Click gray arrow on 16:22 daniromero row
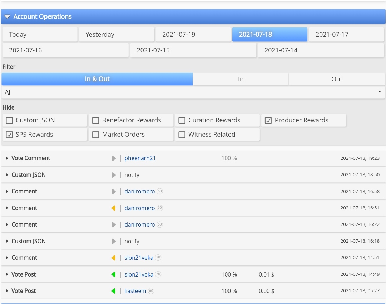This screenshot has width=386, height=304. tap(114, 225)
